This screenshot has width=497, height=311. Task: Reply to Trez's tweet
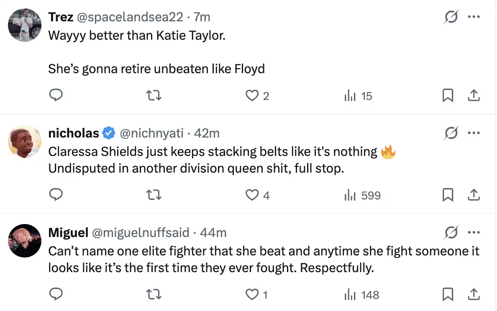coord(56,96)
